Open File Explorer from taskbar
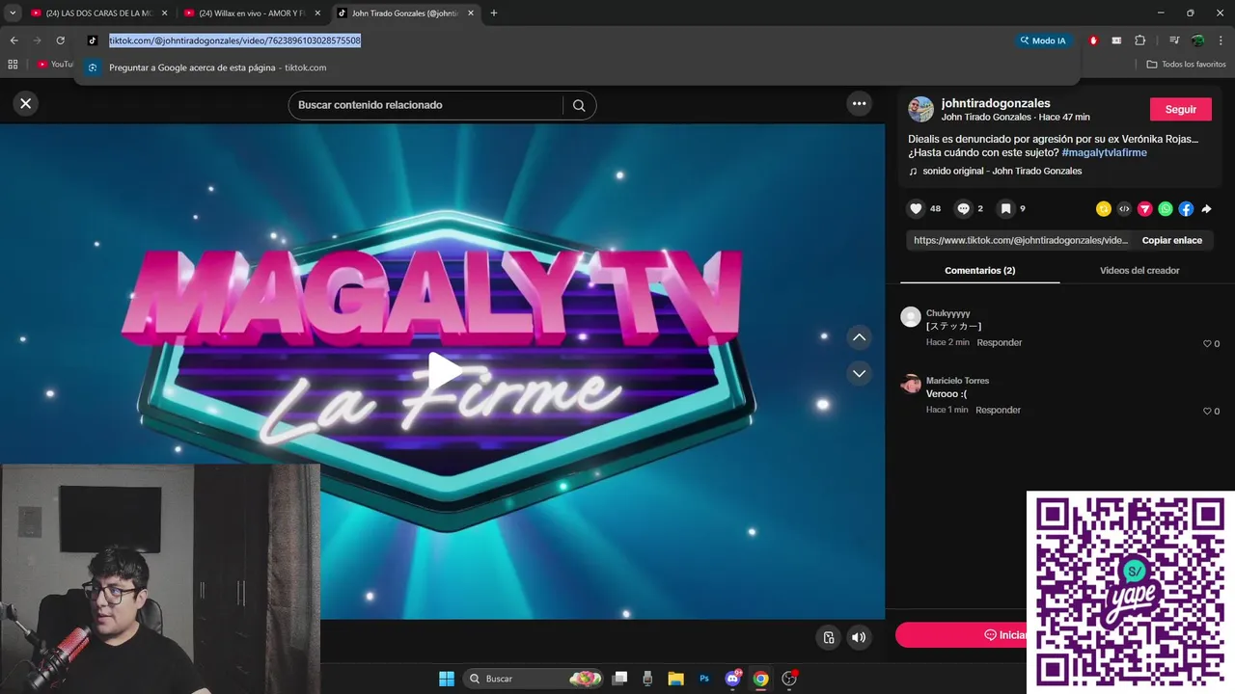This screenshot has width=1235, height=694. click(675, 679)
